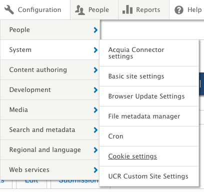Expand the Media submenu arrow
The width and height of the screenshot is (204, 192).
click(95, 110)
